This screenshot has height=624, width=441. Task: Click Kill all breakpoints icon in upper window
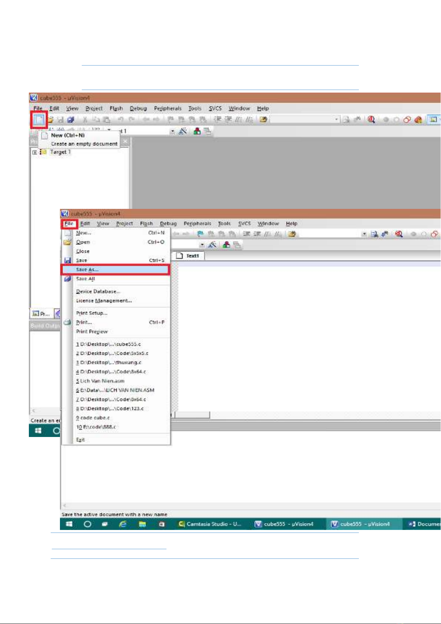click(x=418, y=120)
